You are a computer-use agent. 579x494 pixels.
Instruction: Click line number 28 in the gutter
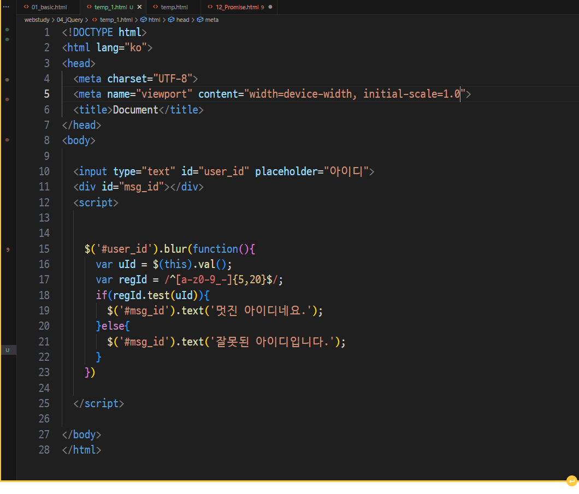coord(44,450)
